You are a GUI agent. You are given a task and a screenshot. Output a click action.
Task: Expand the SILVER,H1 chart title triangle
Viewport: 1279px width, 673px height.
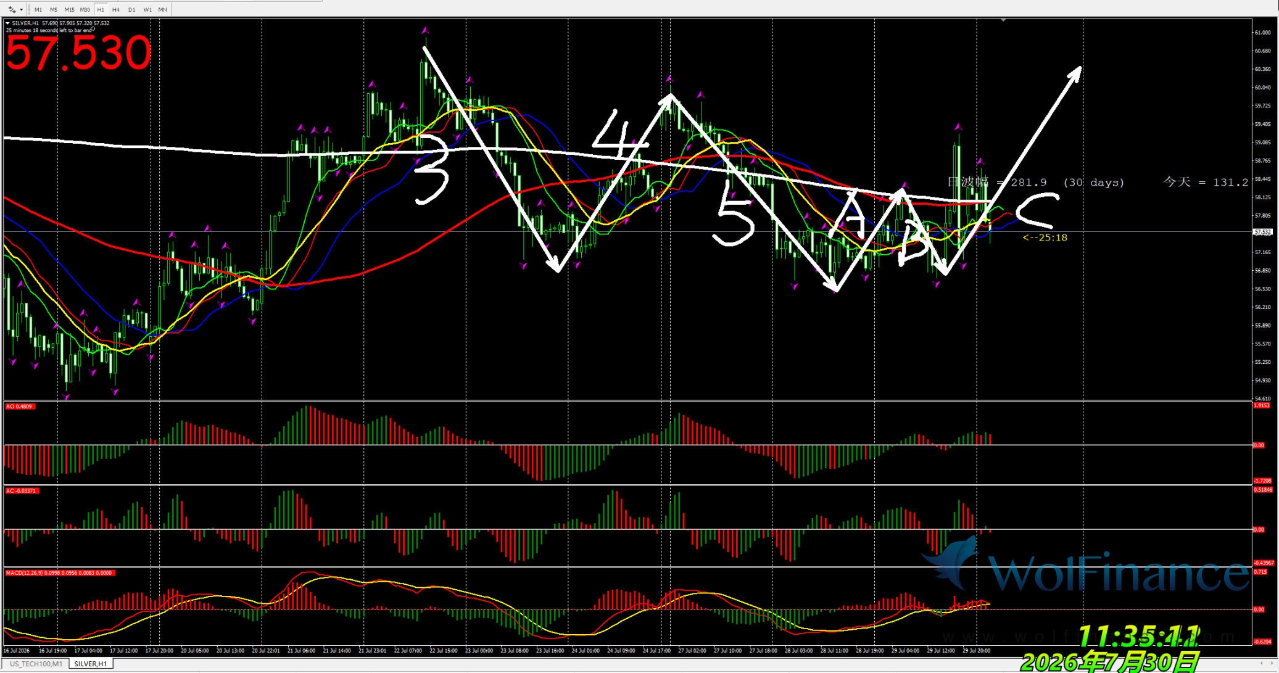[7, 23]
